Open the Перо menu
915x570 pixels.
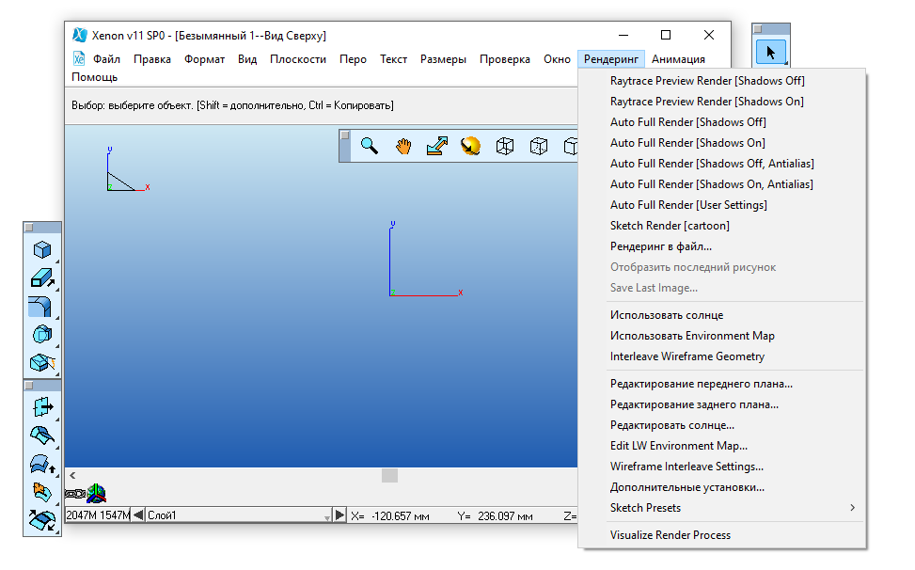(x=353, y=59)
